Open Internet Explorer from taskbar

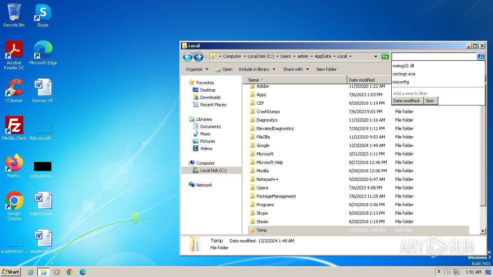click(x=31, y=272)
